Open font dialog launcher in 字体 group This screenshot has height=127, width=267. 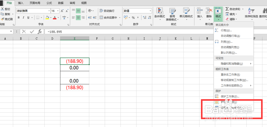(x=68, y=25)
